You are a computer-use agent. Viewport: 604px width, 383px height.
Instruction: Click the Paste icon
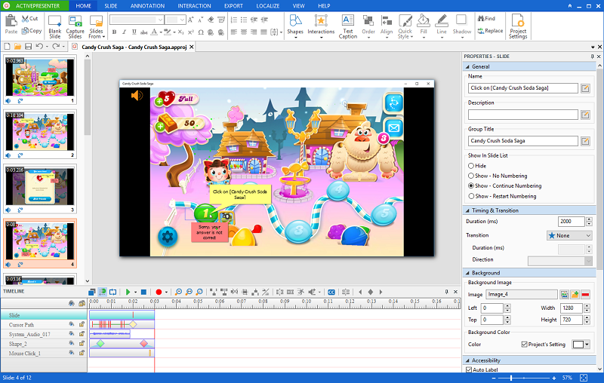click(x=11, y=25)
